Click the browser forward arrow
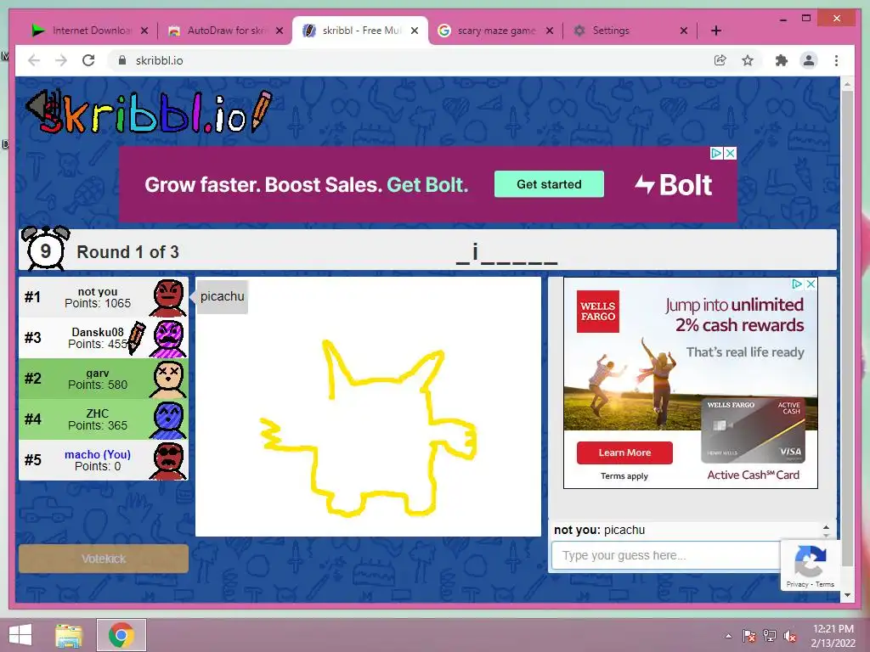This screenshot has width=870, height=652. coord(61,60)
